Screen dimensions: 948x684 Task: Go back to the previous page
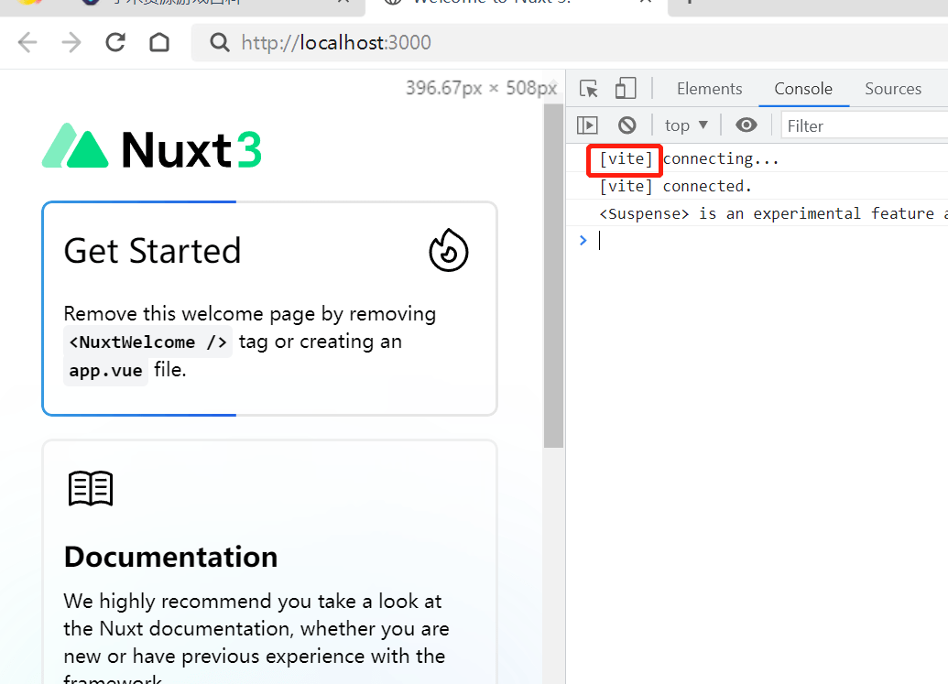[27, 43]
